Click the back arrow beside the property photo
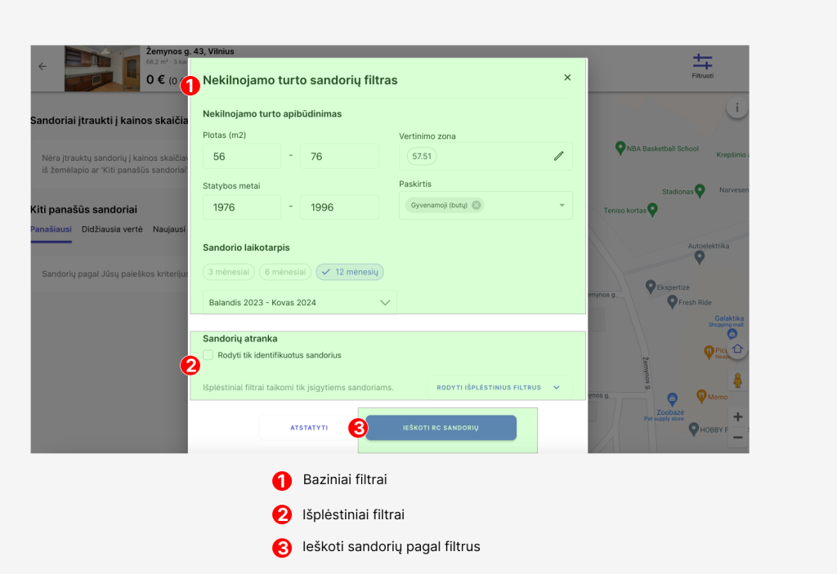This screenshot has height=574, width=837. [43, 67]
